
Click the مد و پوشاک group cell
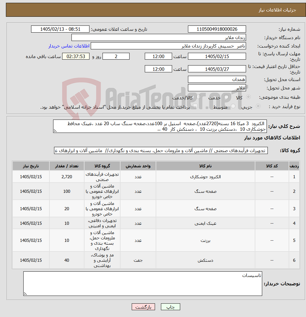coord(102,260)
